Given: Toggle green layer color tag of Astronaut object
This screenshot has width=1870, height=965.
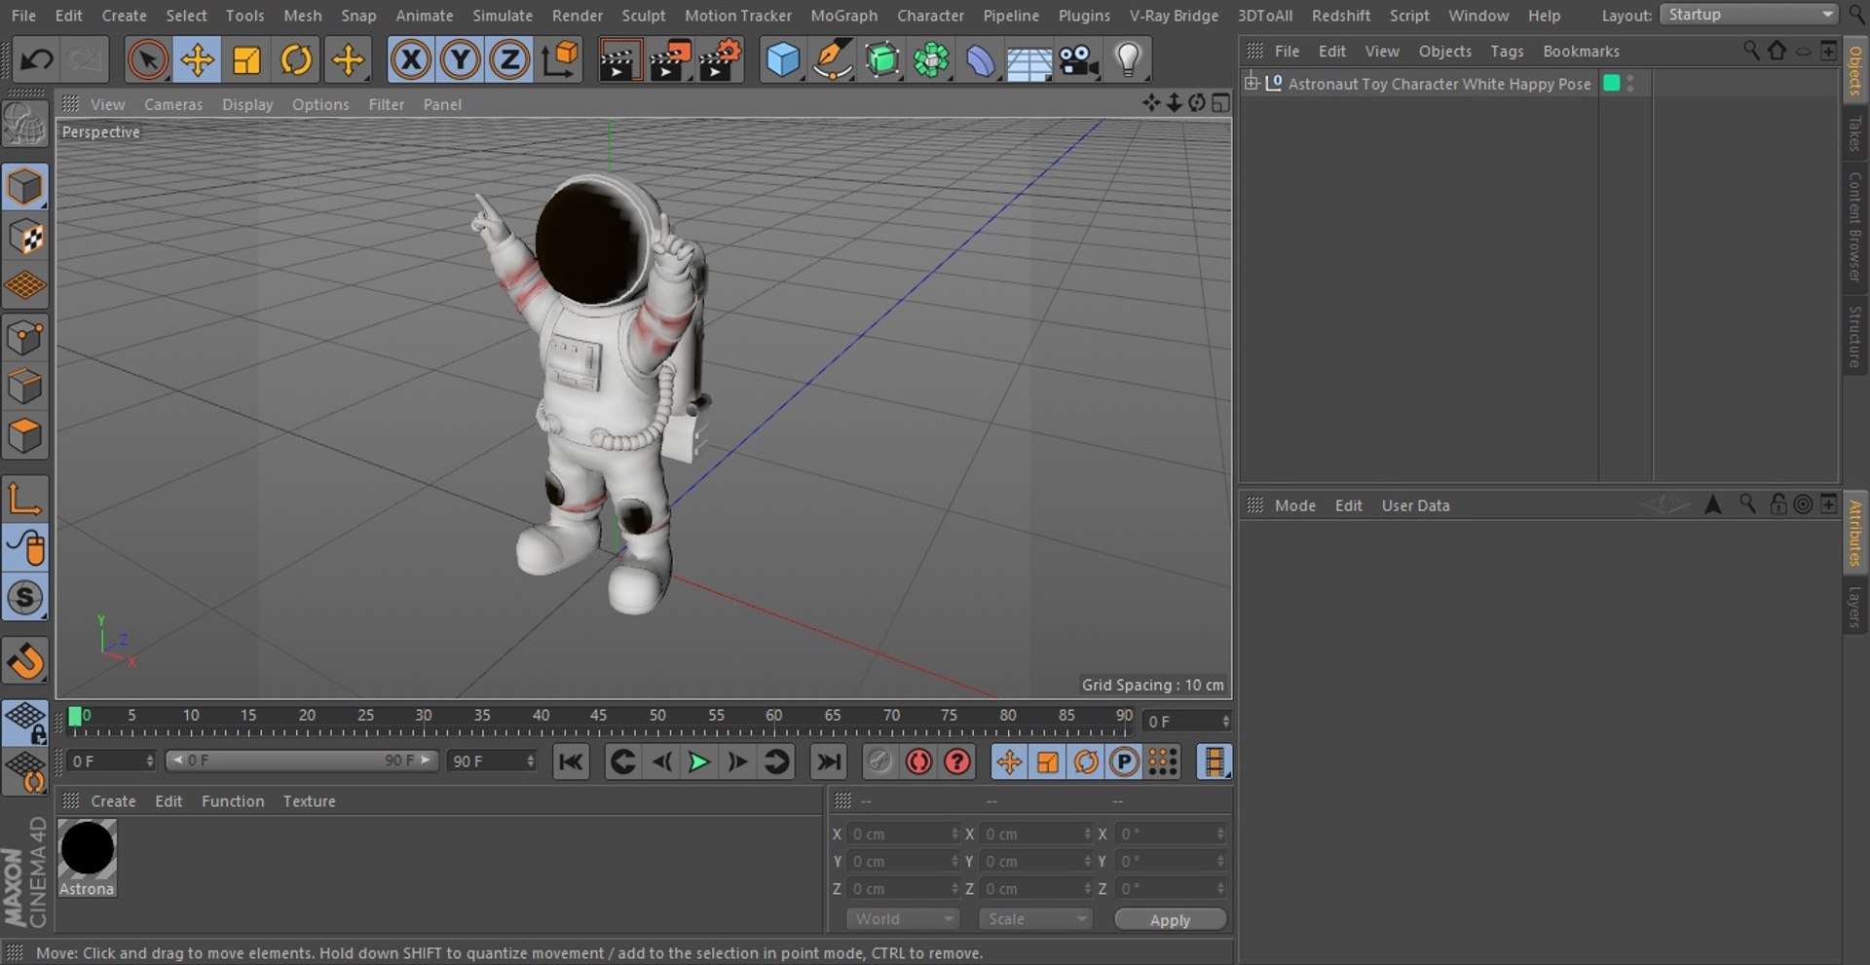Looking at the screenshot, I should (x=1612, y=84).
